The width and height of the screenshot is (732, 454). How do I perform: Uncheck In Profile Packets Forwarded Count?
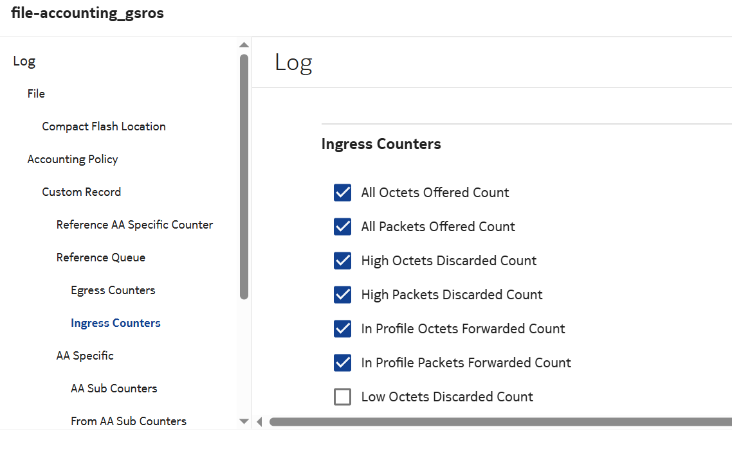[342, 363]
